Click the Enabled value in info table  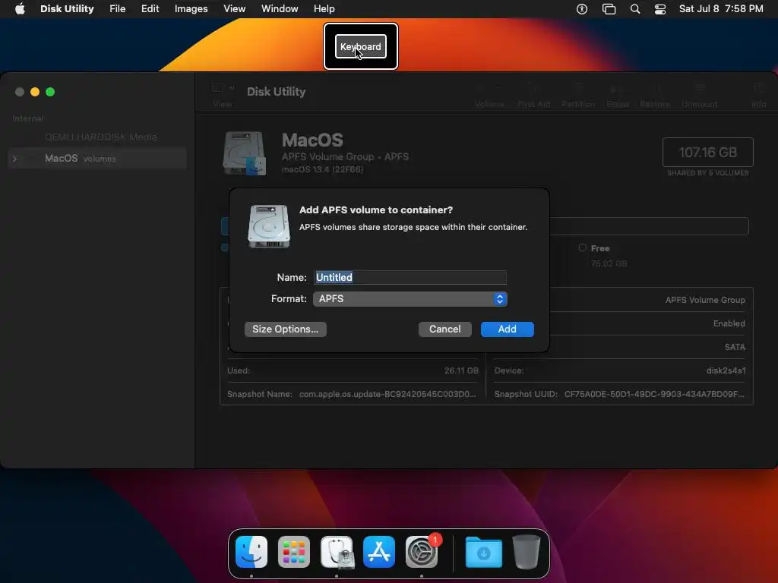[729, 323]
